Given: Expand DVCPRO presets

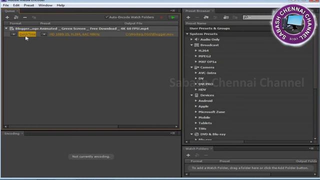Looking at the screenshot, I should click(x=195, y=84).
